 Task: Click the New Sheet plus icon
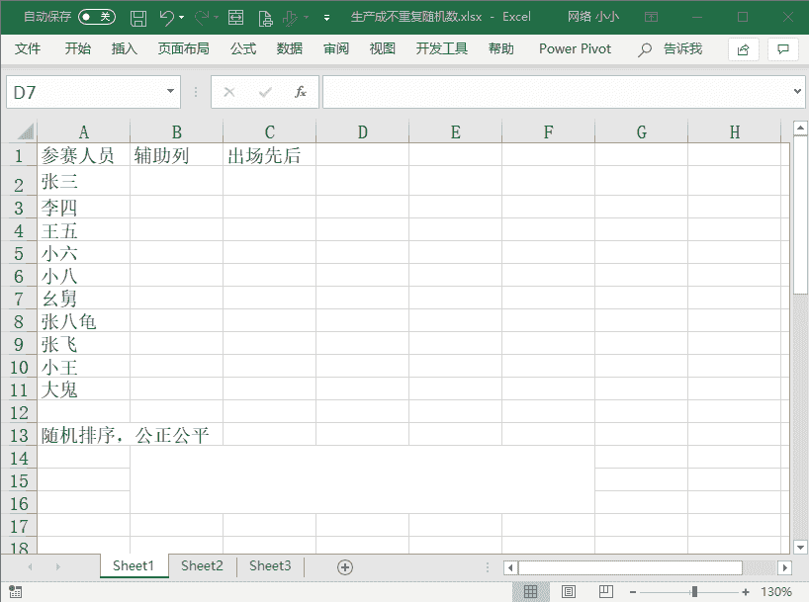click(344, 567)
